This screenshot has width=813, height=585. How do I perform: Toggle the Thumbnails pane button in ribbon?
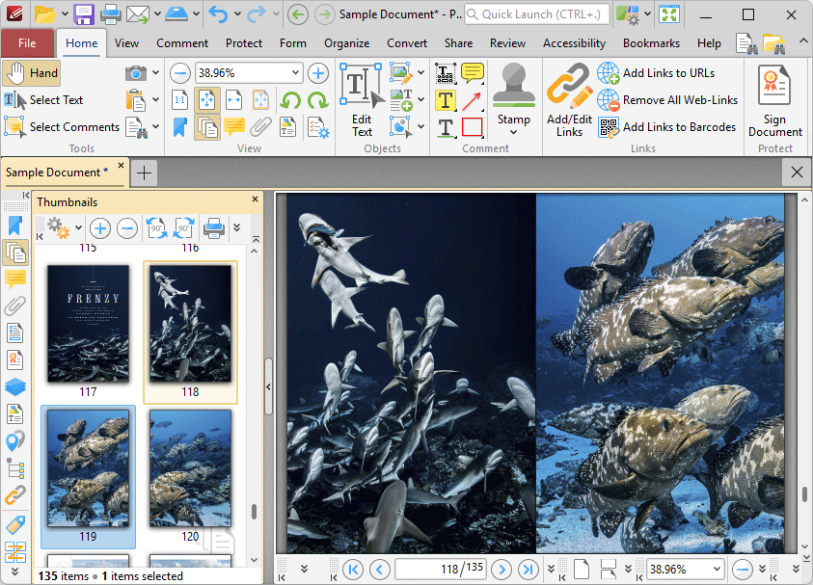tap(207, 127)
